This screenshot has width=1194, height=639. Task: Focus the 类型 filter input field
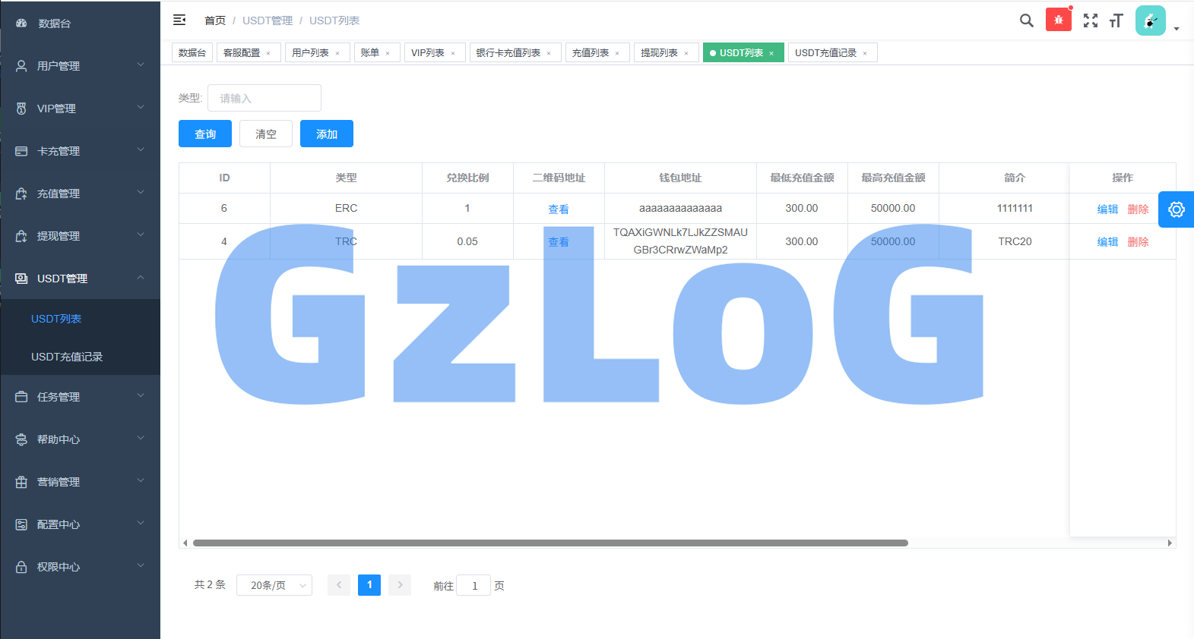[x=264, y=98]
